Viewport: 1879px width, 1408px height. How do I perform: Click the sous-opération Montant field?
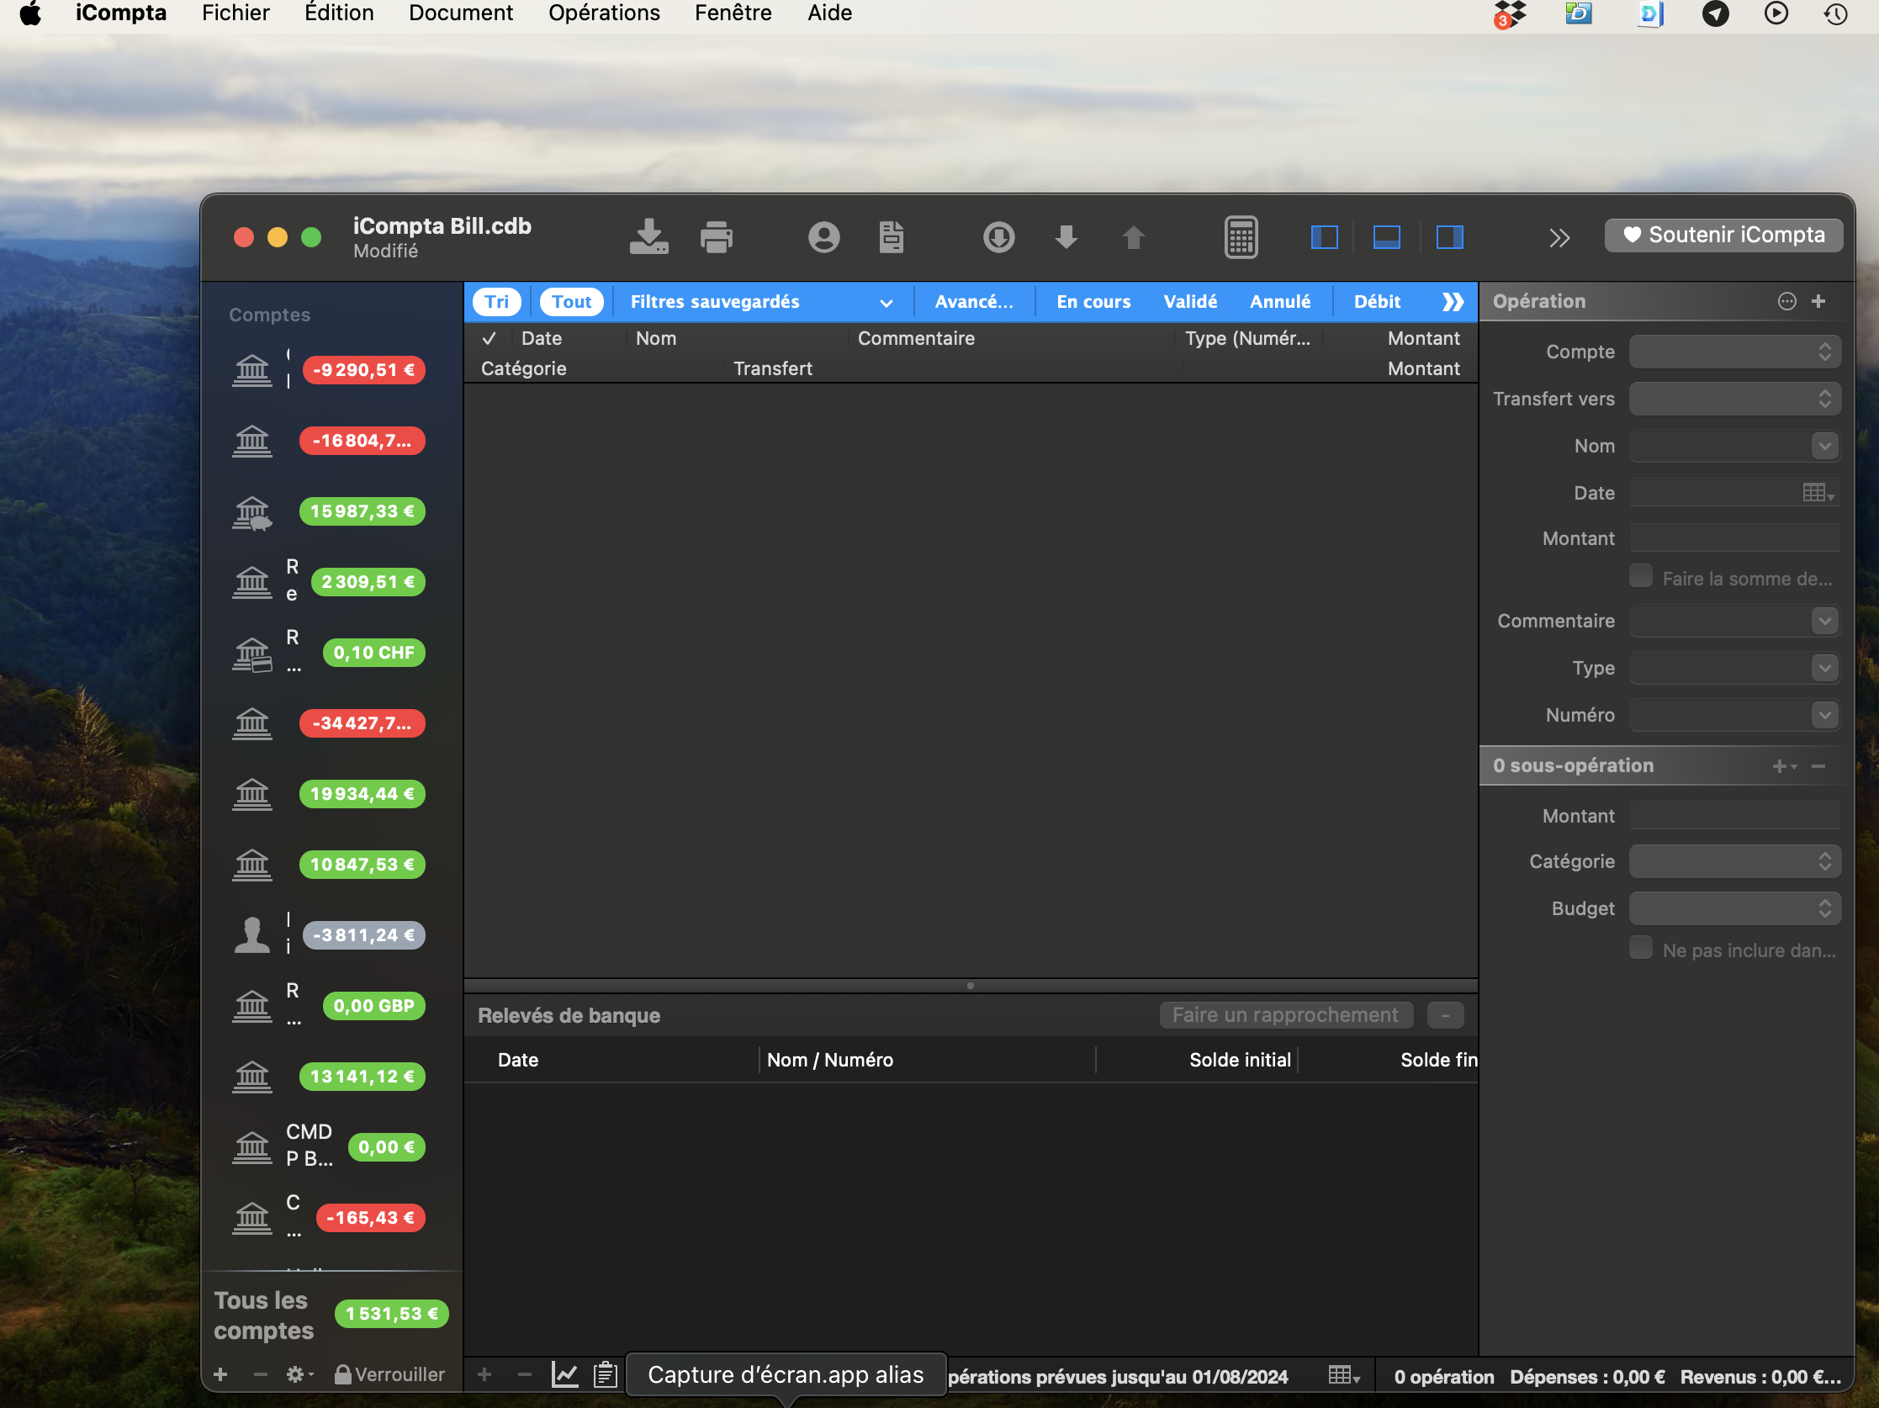click(1734, 816)
